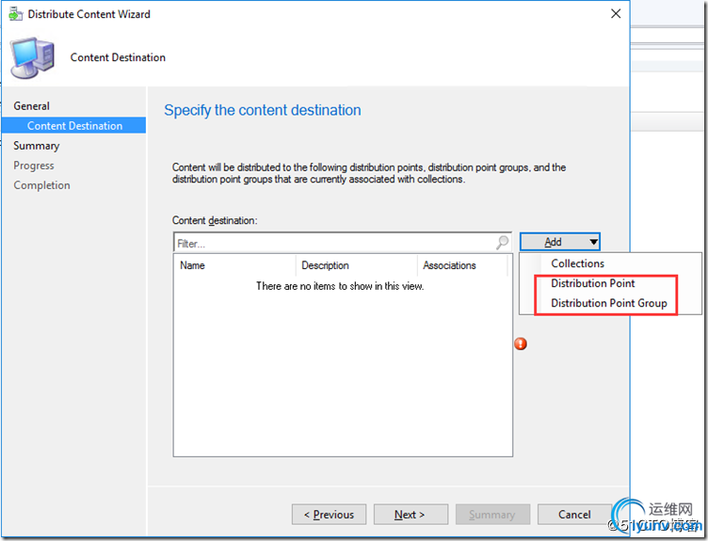Sort by the Name column header
The width and height of the screenshot is (708, 541).
[234, 265]
